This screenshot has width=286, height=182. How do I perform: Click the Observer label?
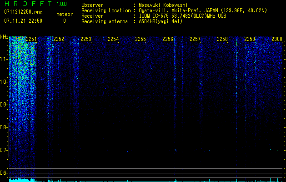92,5
